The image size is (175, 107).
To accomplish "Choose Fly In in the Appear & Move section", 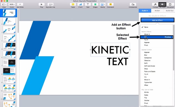I will 146,74.
